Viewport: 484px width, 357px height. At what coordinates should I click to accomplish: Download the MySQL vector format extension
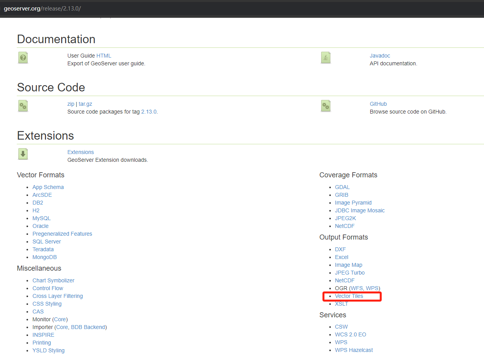(41, 218)
